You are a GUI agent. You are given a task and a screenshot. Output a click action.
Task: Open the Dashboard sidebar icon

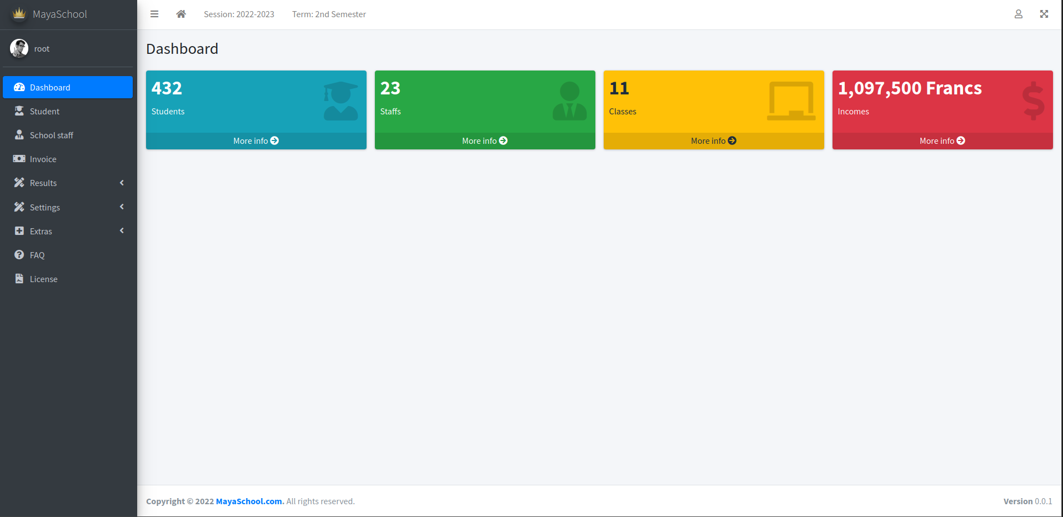pyautogui.click(x=19, y=87)
